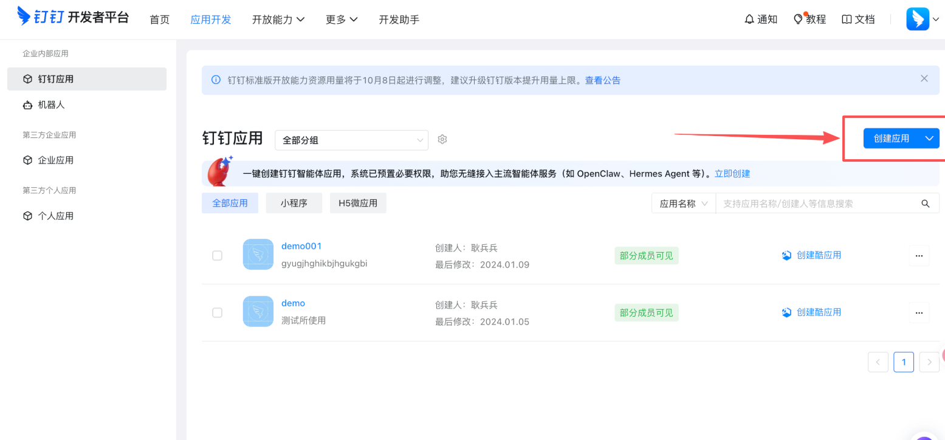Go to the previous page arrow
The width and height of the screenshot is (945, 440).
878,362
